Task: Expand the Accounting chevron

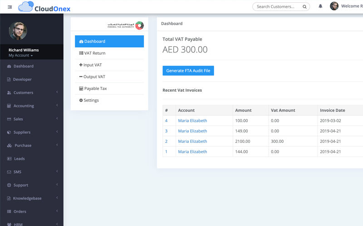Action: coord(57,105)
